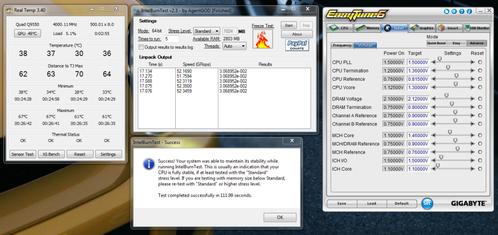Click the IntelBurnTest flame Freeze Test image
The width and height of the screenshot is (498, 235).
click(x=263, y=39)
